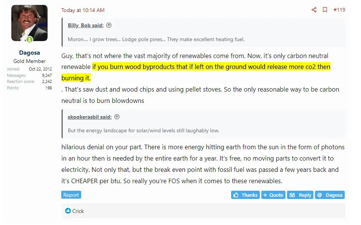The height and width of the screenshot is (225, 361).
Task: Open Dagosa's profile avatar picture
Action: point(29,23)
